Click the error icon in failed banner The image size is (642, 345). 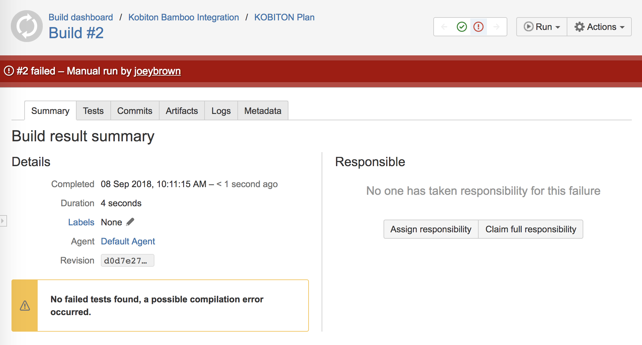coord(9,71)
